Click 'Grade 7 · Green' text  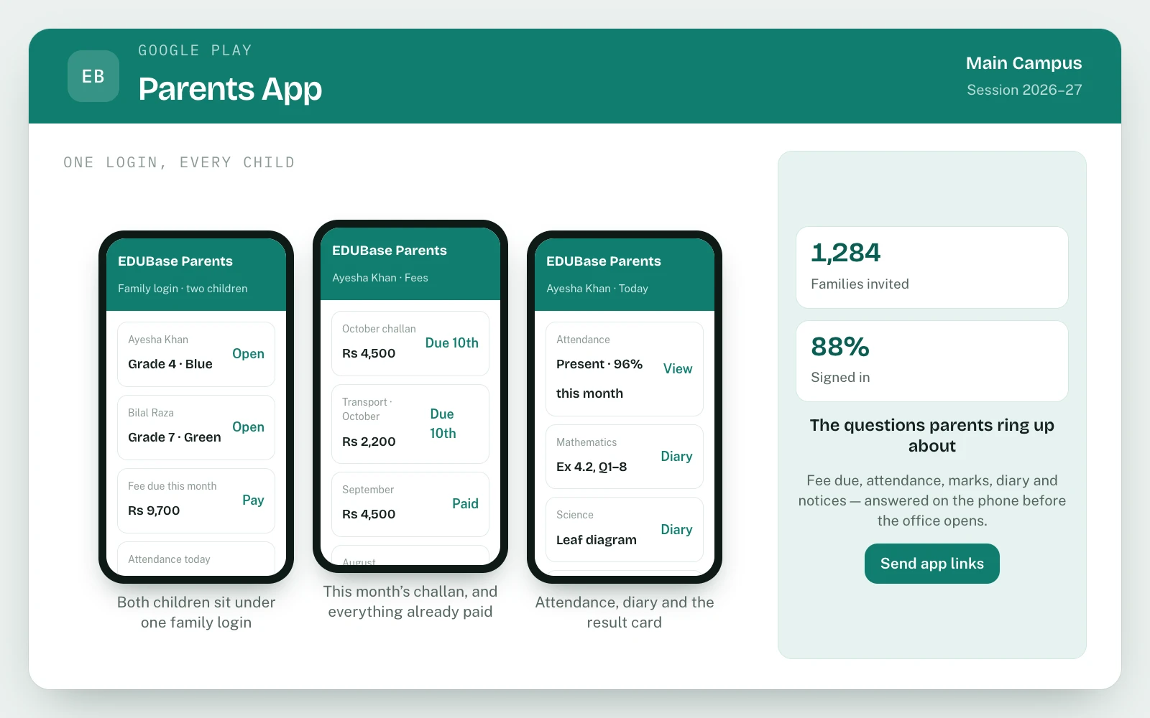(175, 437)
